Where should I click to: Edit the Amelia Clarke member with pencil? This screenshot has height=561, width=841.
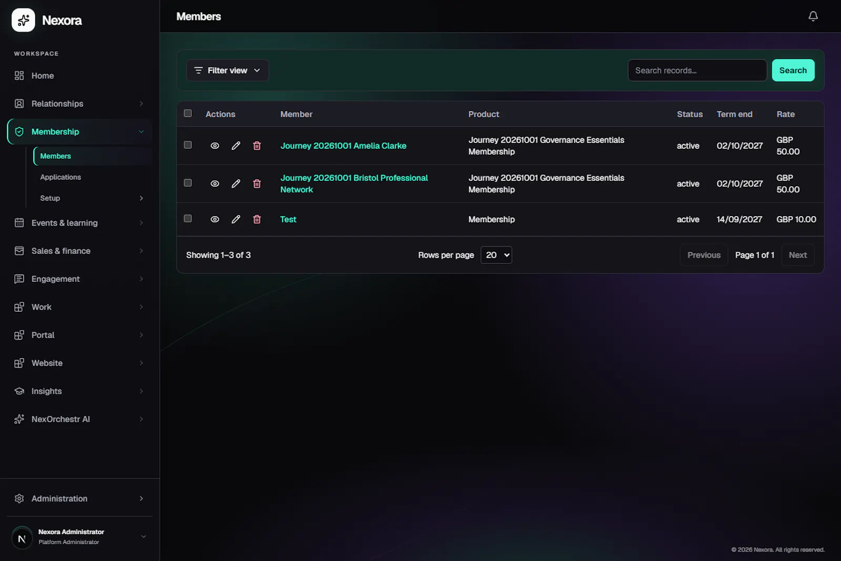click(236, 146)
